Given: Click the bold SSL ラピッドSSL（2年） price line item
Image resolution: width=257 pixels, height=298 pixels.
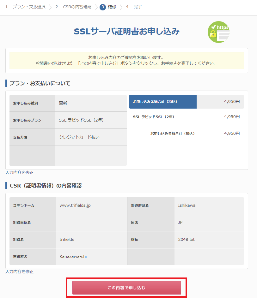Looking at the screenshot, I should [153, 117].
